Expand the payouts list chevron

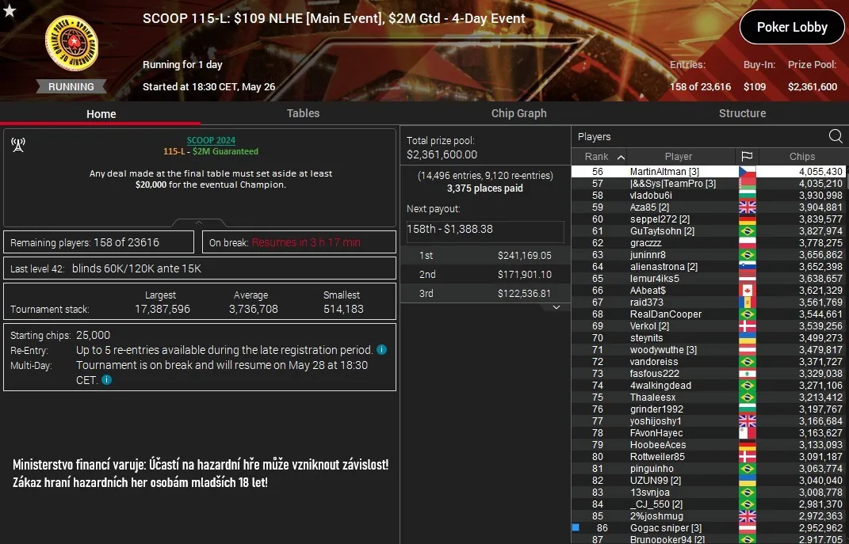coord(556,307)
